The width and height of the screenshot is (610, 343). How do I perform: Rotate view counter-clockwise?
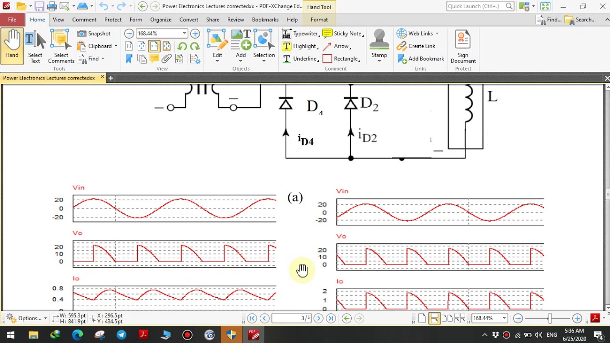click(182, 46)
